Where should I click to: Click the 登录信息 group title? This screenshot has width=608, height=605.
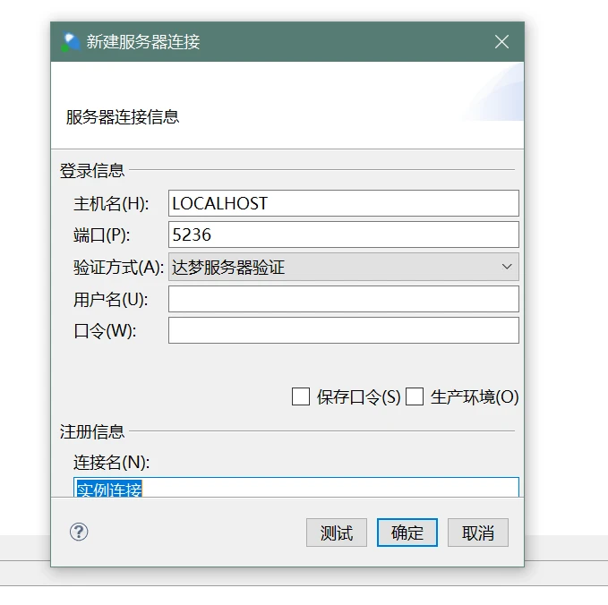[92, 170]
